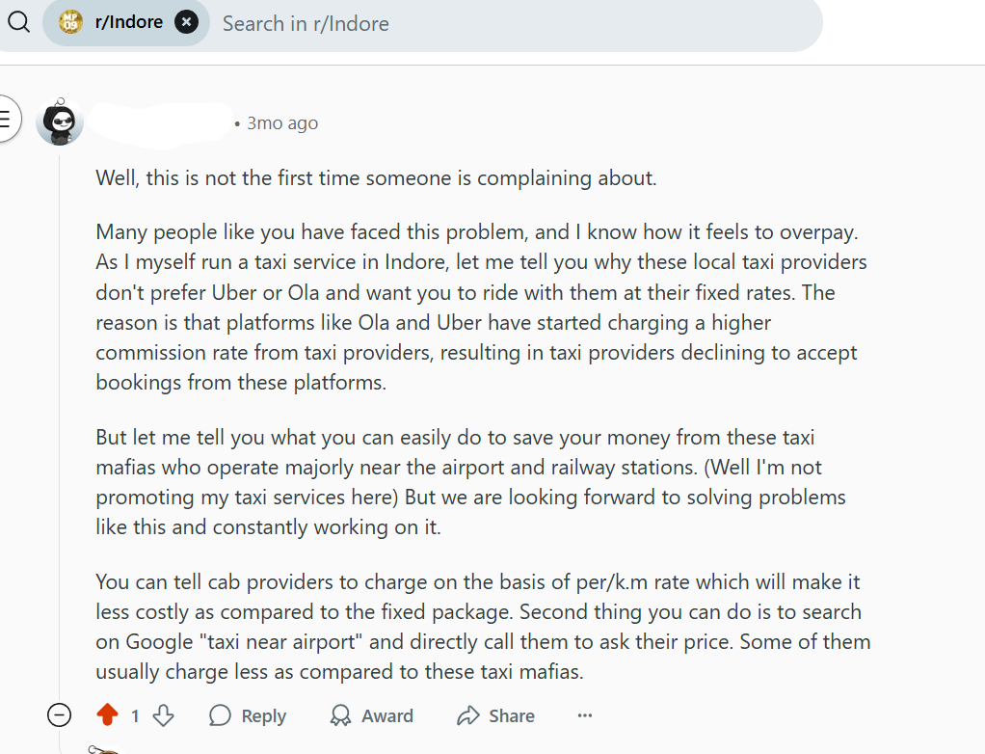
Task: Reply to this comment
Action: click(x=248, y=715)
